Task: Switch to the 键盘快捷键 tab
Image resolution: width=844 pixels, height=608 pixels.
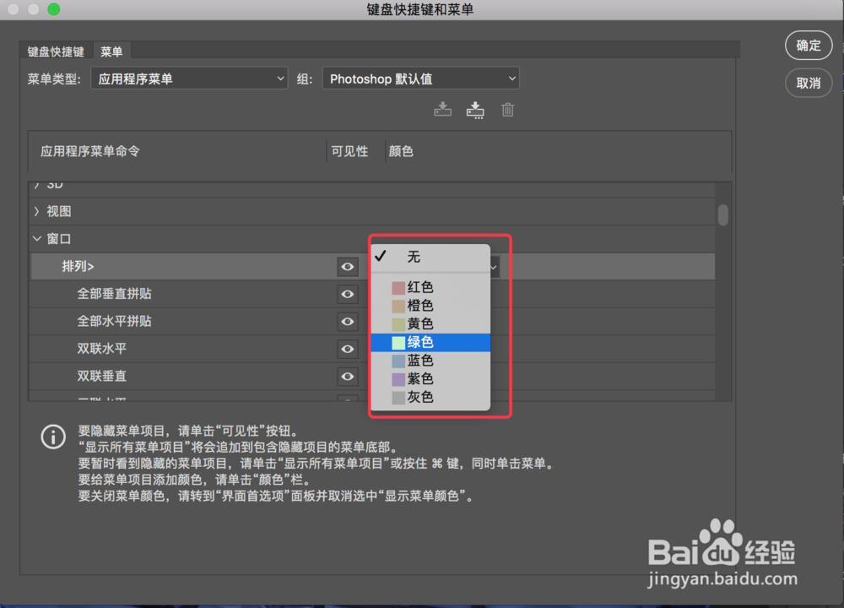Action: point(54,51)
